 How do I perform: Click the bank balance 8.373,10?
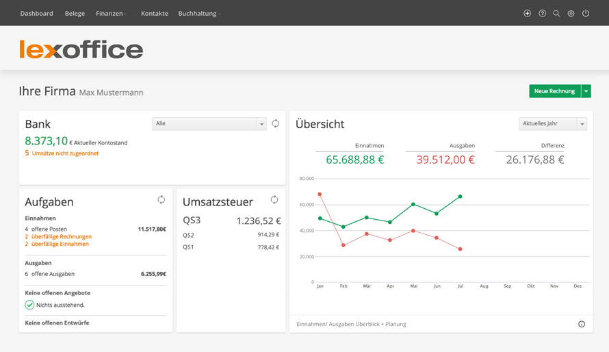coord(47,140)
